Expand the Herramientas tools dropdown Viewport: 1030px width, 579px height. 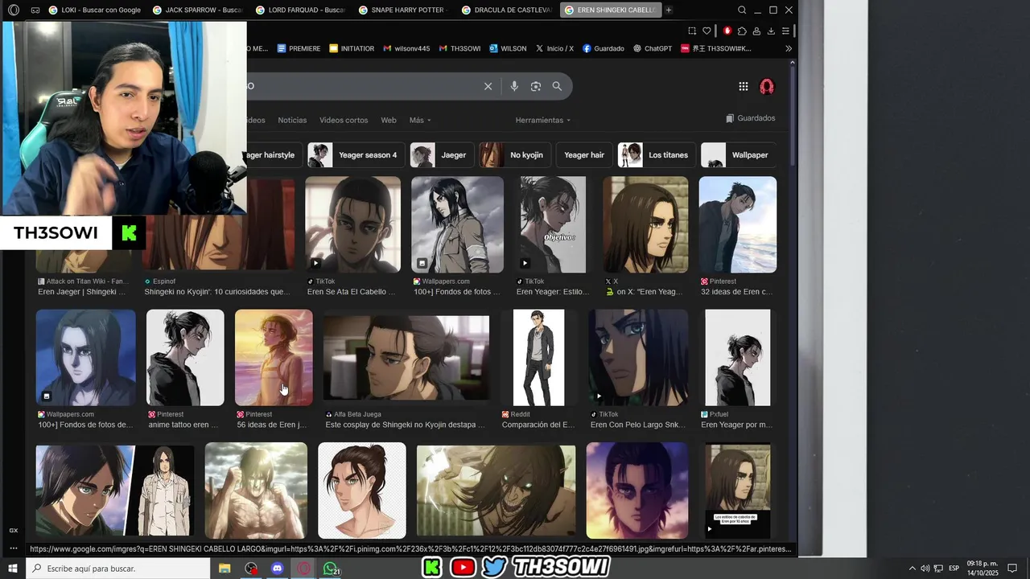543,120
